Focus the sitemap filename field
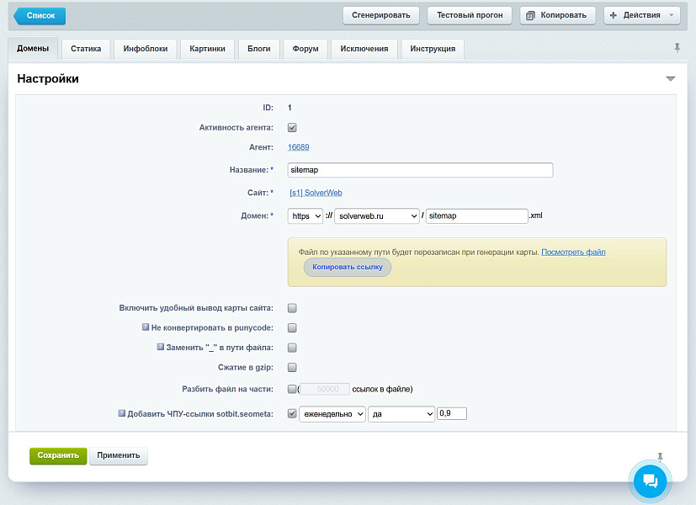 click(x=476, y=216)
